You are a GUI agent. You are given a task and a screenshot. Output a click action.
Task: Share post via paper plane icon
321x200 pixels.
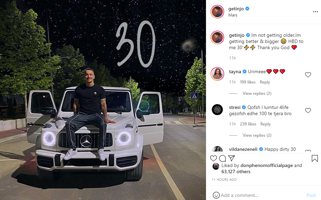pyautogui.click(x=231, y=158)
